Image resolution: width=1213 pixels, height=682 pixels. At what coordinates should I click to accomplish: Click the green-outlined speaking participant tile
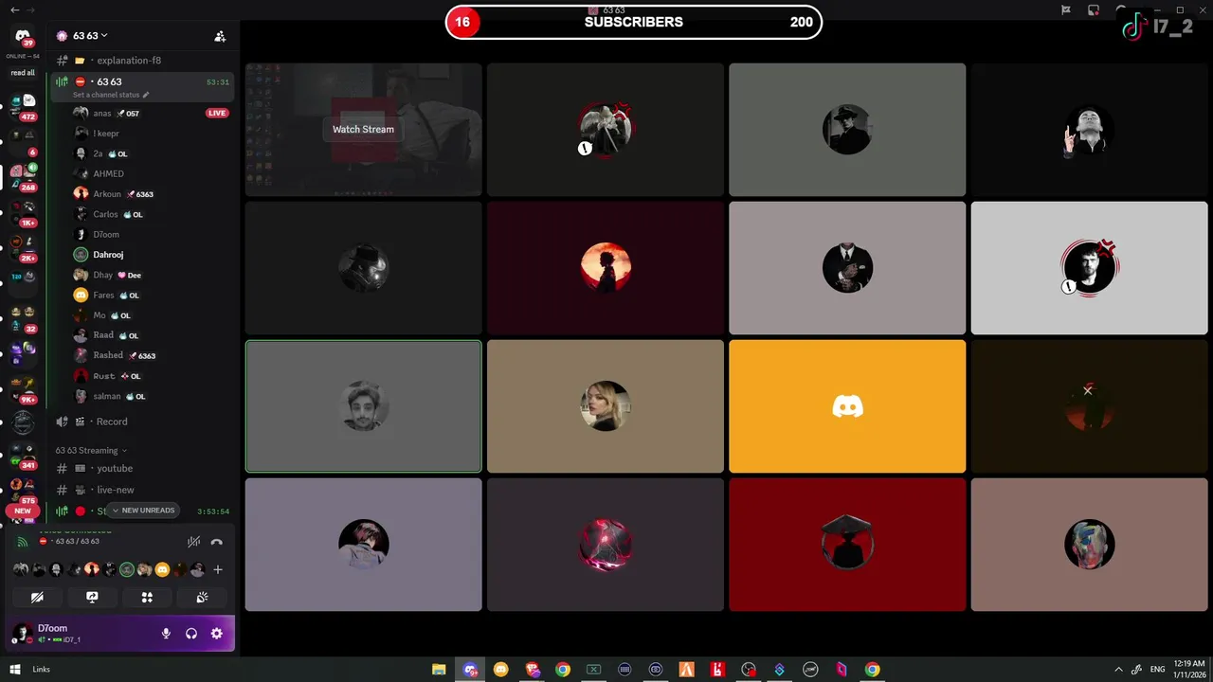(364, 406)
